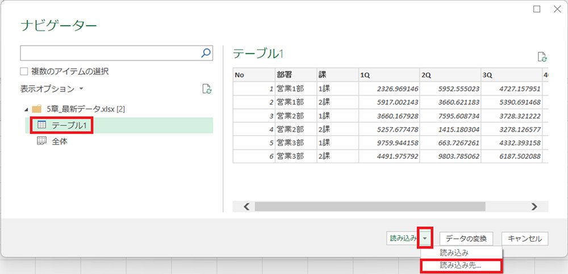Click the horizontal scrollbar thumb in preview
Screen dimensions: 568x274
click(x=370, y=206)
